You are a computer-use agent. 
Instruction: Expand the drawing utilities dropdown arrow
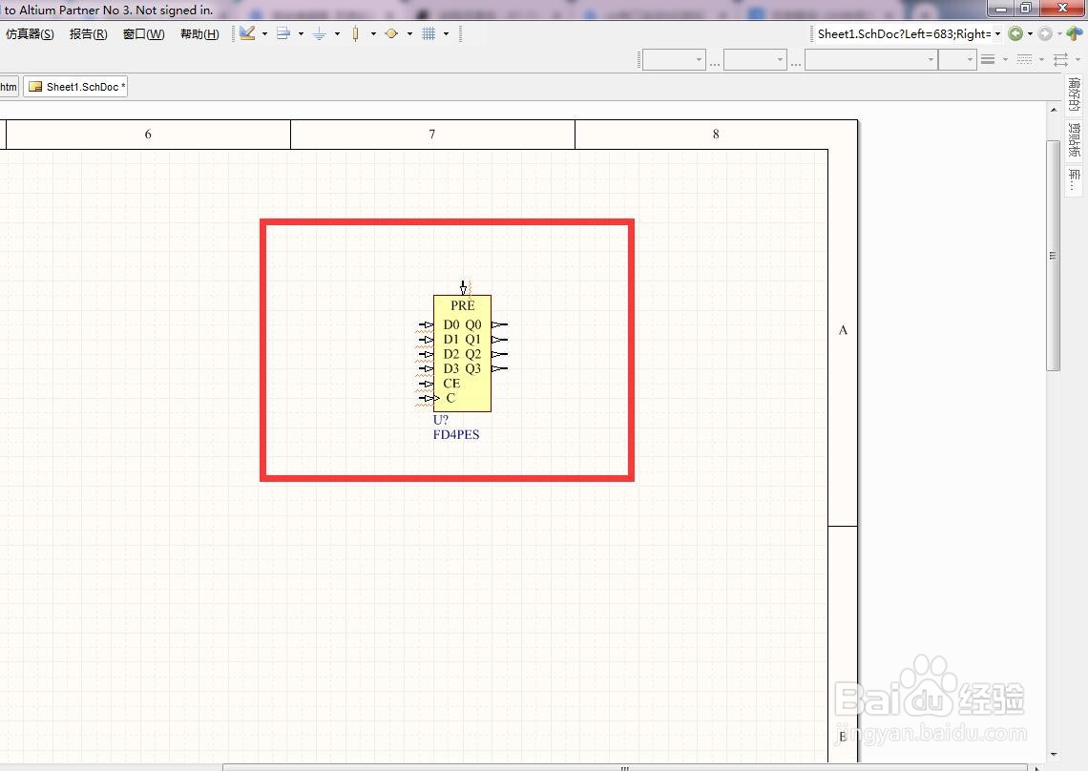pos(265,33)
